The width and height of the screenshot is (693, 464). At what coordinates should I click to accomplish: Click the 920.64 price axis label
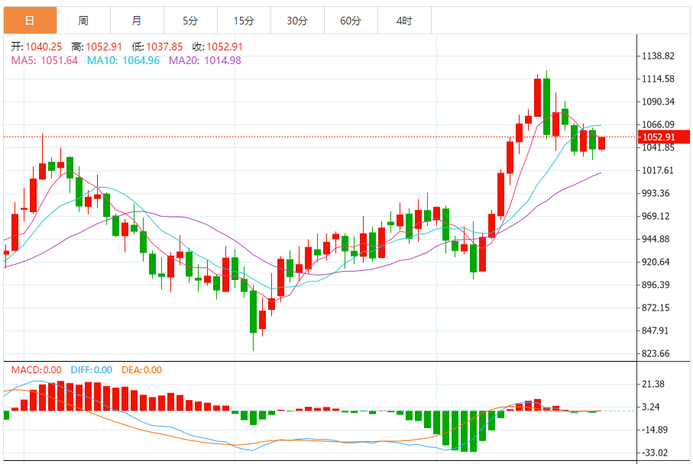(656, 263)
